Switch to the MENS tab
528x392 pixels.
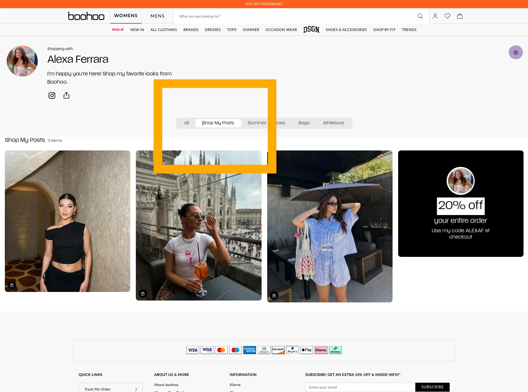pos(157,16)
